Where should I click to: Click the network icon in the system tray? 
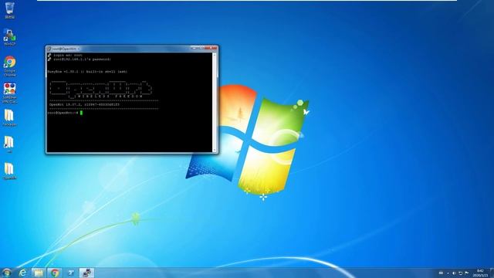[460, 273]
